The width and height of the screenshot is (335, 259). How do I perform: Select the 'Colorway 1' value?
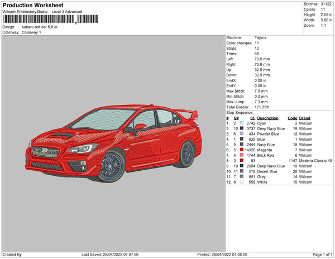tap(31, 32)
